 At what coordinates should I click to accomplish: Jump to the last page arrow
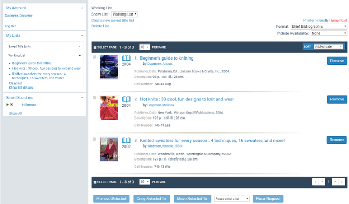[342, 182]
